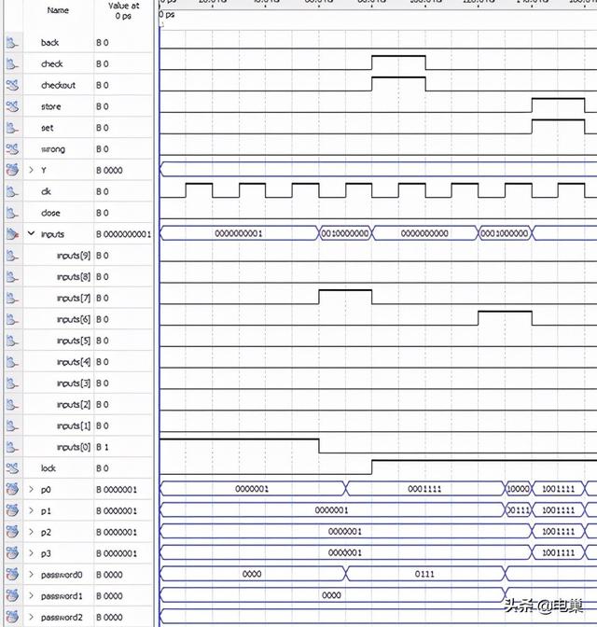The width and height of the screenshot is (597, 627).
Task: Click the output pin icon beside wrong
Action: click(x=12, y=148)
